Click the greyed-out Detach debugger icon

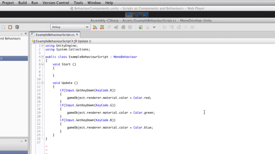192,27
